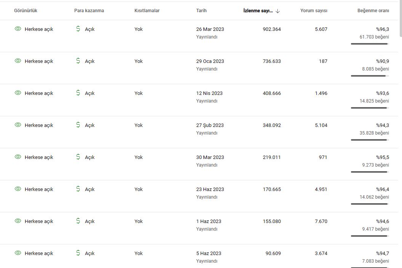Click the eye icon in the 23 Haz 2023 row
The image size is (402, 268).
coord(18,189)
